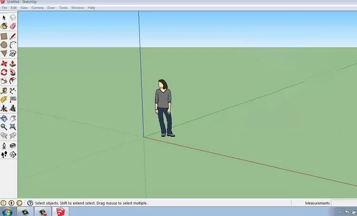Open the View menu
Viewport: 357px width, 216px height.
[x=24, y=8]
